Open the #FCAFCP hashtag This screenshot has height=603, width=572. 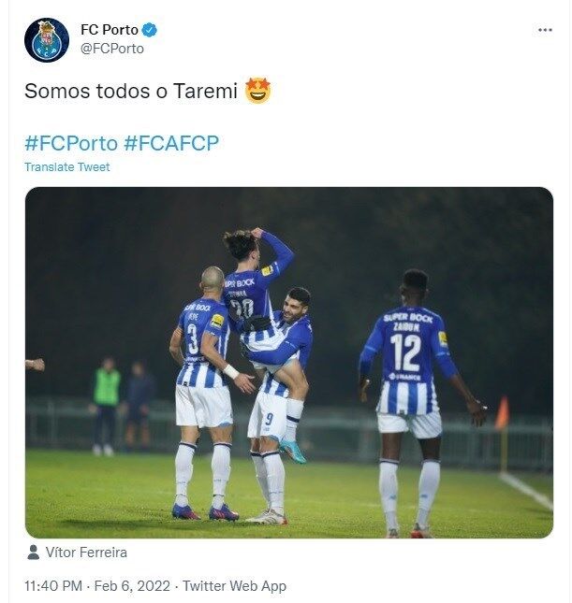click(x=171, y=143)
